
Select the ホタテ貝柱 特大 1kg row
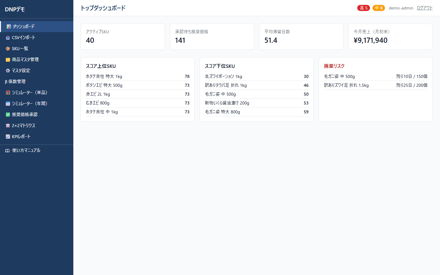[137, 76]
